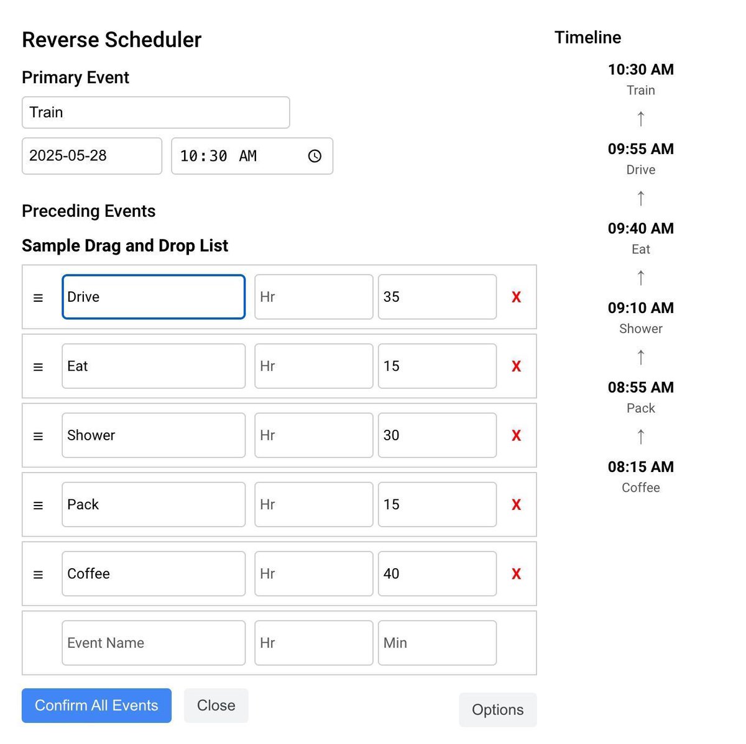Click the drag handle for Shower row
Screen dimensions: 746x744
coord(38,436)
